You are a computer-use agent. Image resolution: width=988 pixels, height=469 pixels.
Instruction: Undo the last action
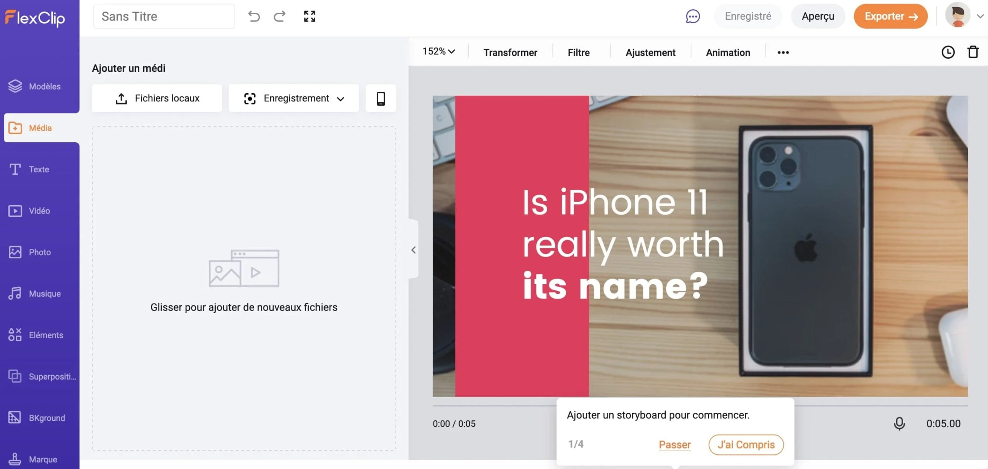pos(254,16)
